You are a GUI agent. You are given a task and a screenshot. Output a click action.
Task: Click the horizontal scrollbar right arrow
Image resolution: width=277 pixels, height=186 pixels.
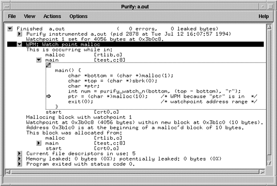263,172
